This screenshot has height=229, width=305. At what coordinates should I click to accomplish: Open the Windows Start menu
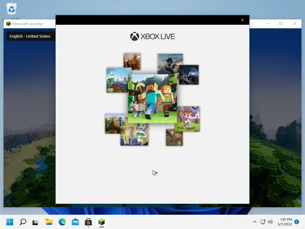point(10,222)
